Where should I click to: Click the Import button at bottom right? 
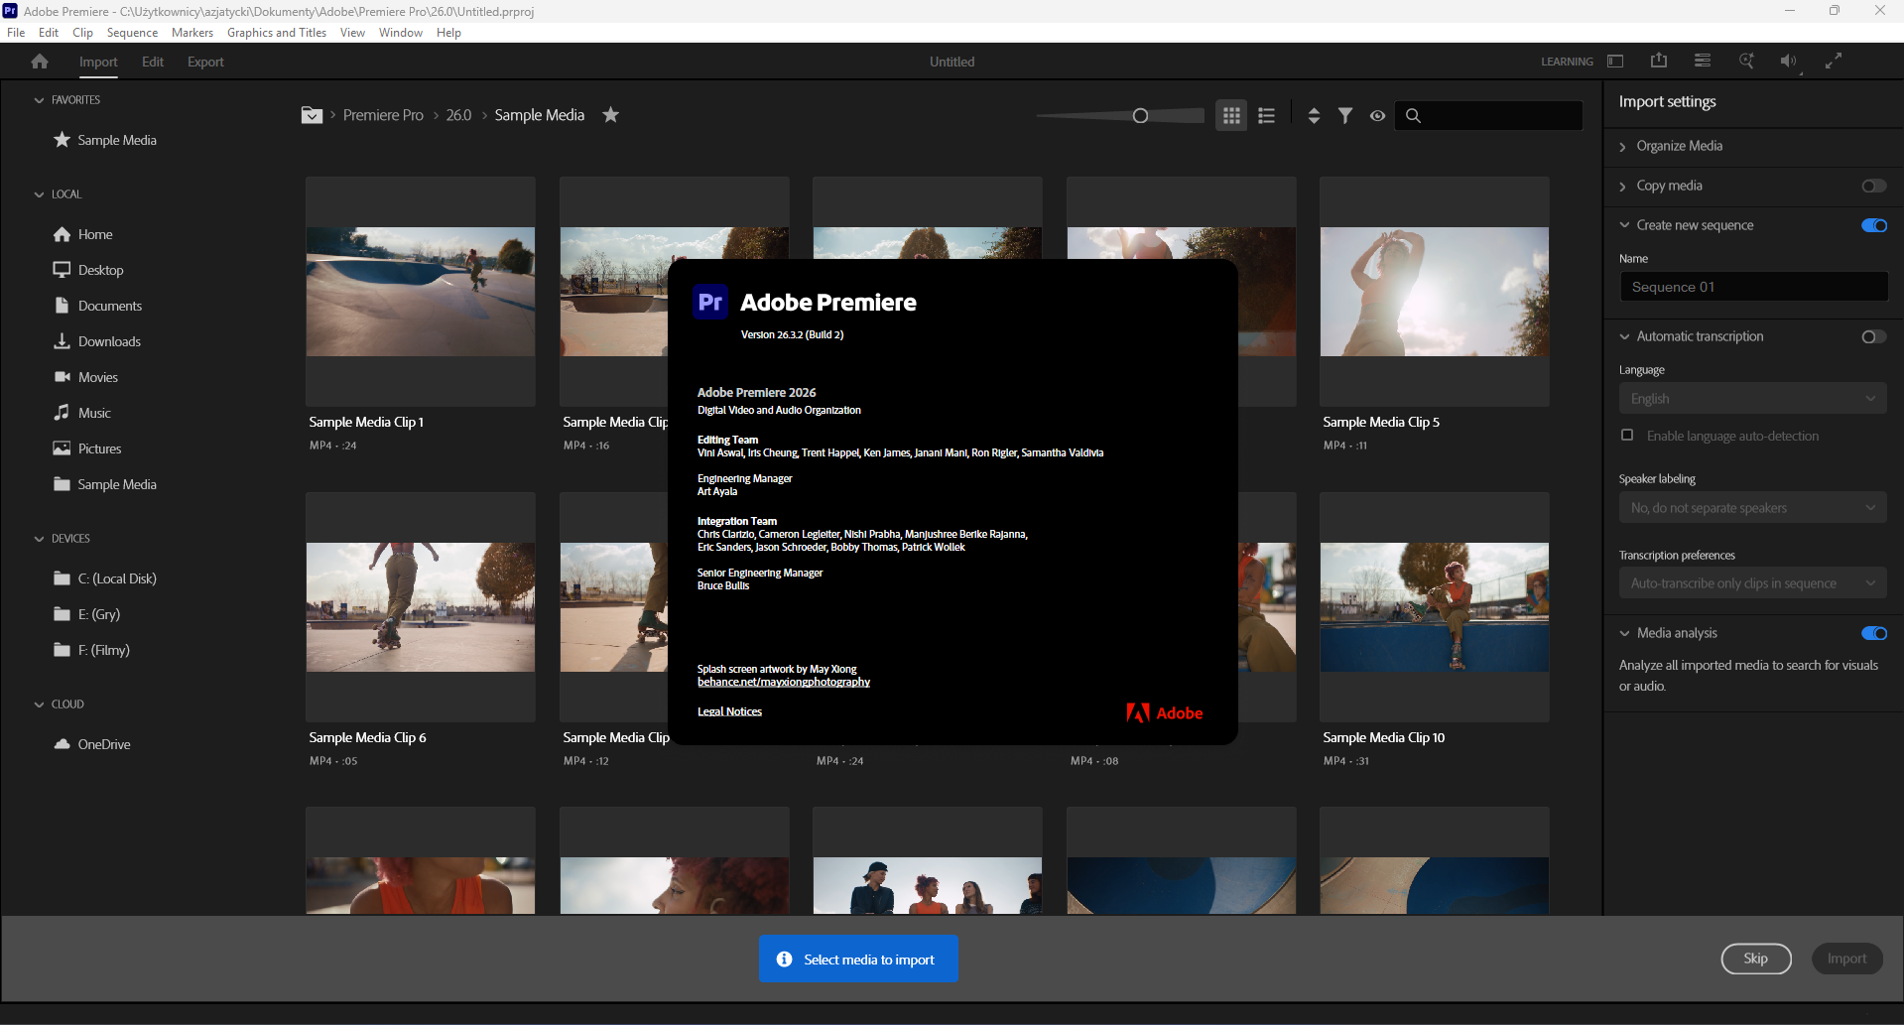point(1846,959)
